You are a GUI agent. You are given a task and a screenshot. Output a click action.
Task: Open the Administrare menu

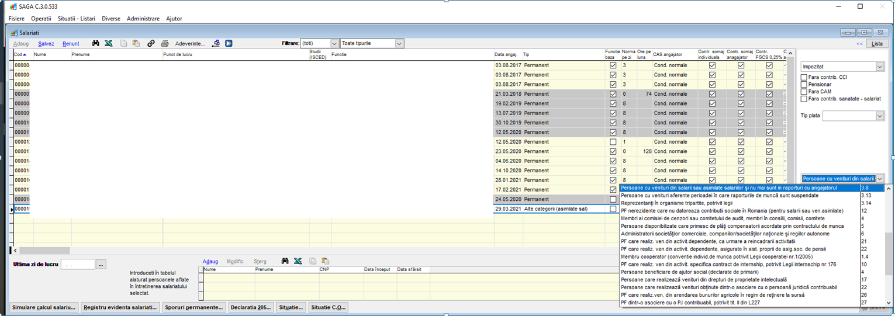[143, 19]
